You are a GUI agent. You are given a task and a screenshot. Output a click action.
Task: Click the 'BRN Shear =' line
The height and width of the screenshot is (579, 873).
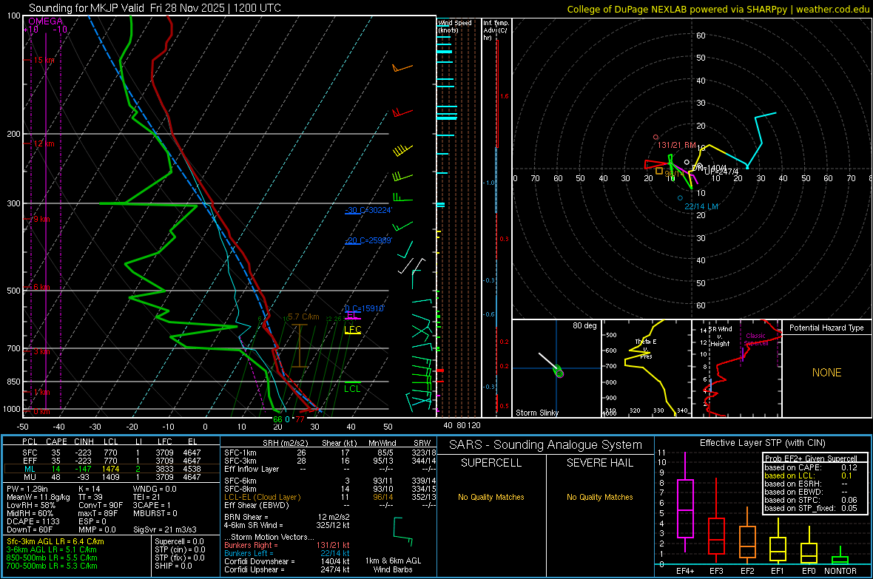[287, 517]
